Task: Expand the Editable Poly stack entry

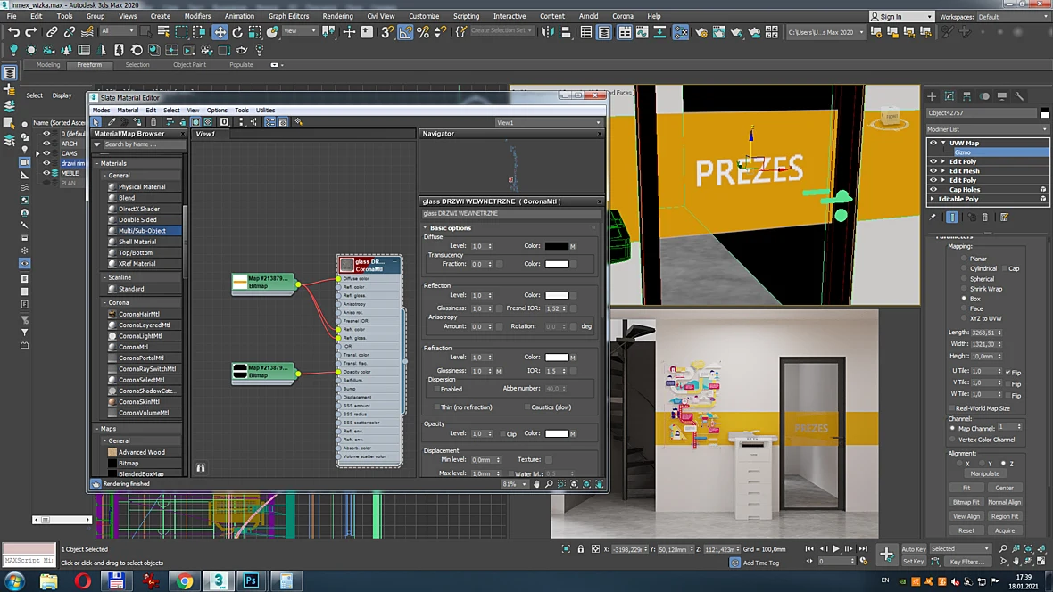Action: [933, 200]
